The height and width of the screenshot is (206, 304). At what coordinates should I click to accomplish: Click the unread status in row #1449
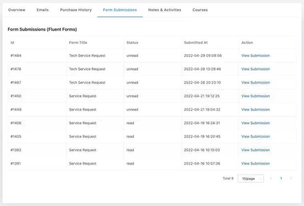132,109
